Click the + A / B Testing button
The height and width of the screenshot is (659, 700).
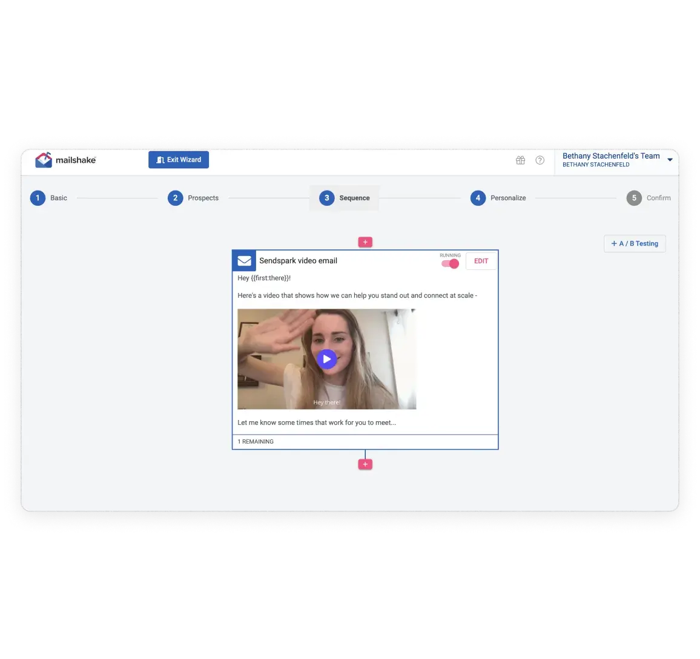pyautogui.click(x=635, y=244)
